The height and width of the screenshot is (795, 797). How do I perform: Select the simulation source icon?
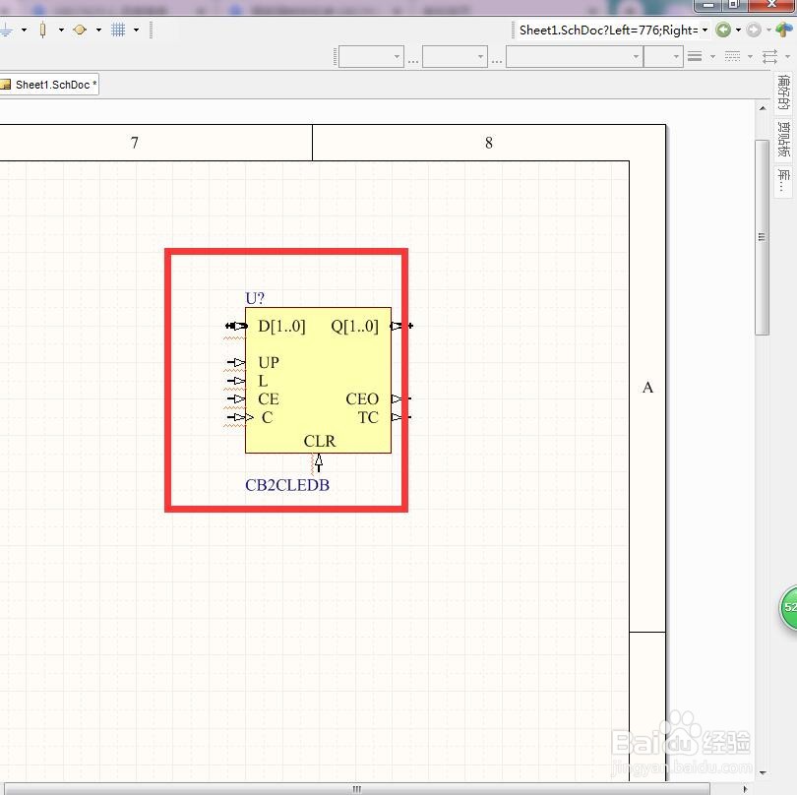click(x=80, y=30)
